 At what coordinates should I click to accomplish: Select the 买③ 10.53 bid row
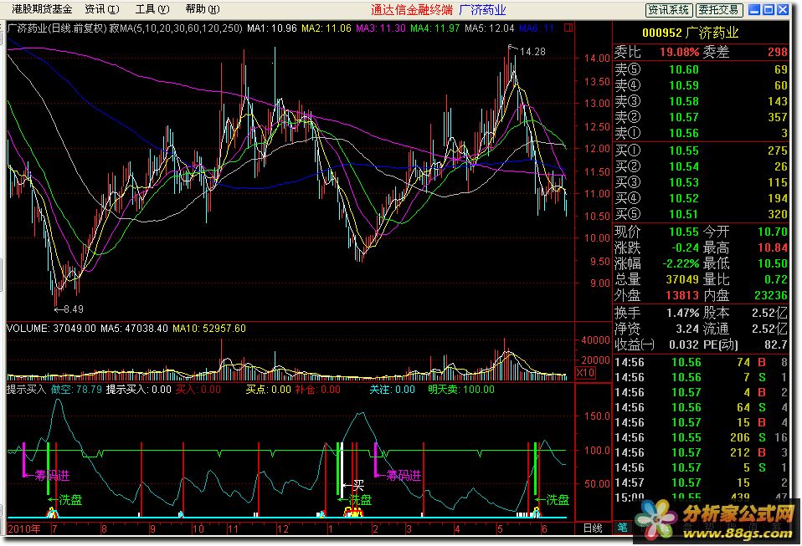701,181
